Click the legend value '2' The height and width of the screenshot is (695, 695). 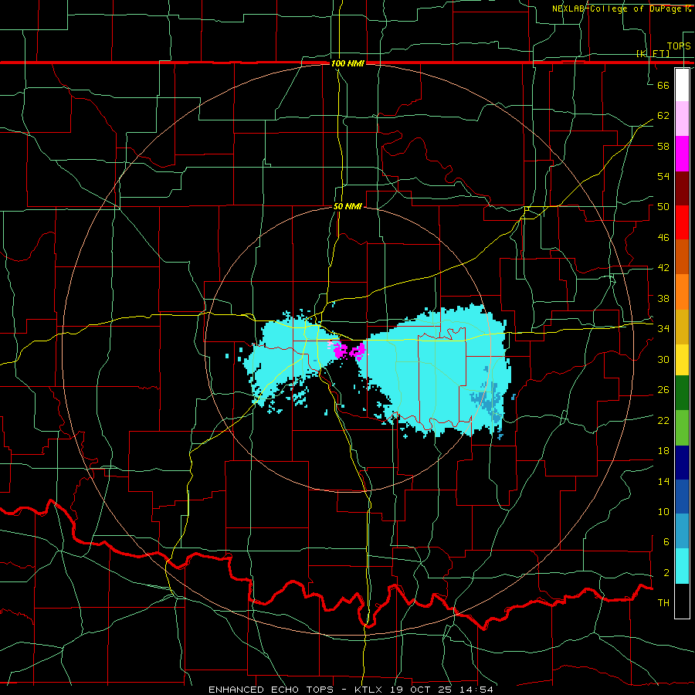pos(666,573)
